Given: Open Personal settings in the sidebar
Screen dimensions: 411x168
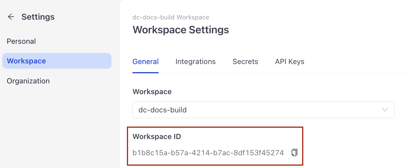Looking at the screenshot, I should pos(21,41).
